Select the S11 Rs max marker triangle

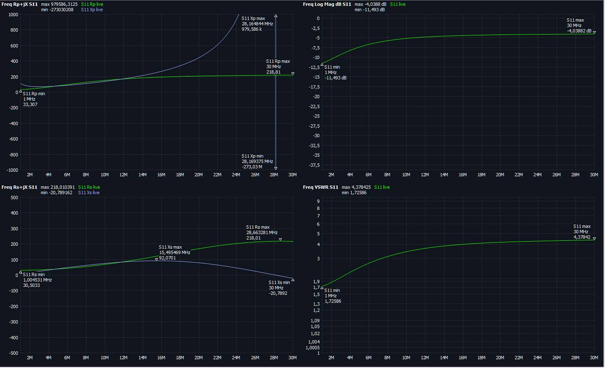coord(280,240)
